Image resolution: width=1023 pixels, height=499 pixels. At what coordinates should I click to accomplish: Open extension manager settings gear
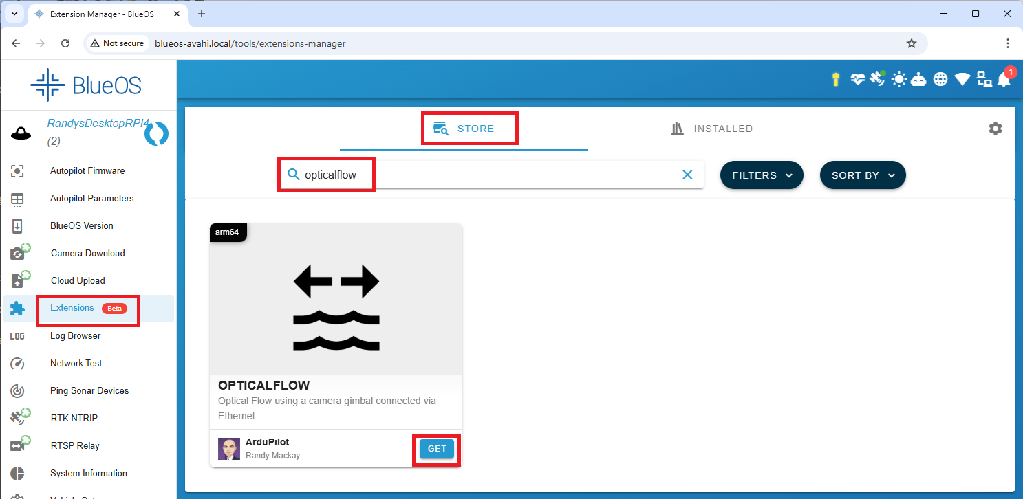point(995,129)
